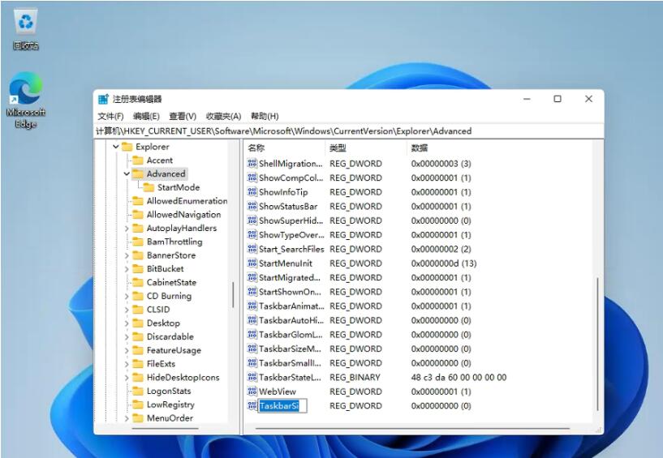
Task: Select the TaskbarStateL binary value icon
Action: 252,377
